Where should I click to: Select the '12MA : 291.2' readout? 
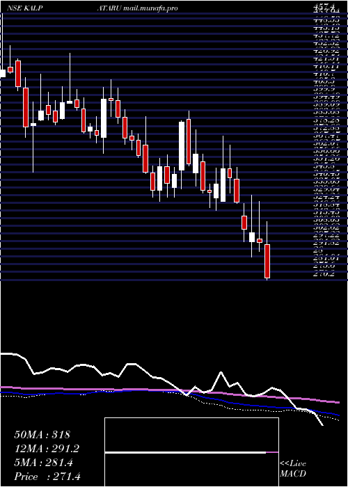point(47,449)
